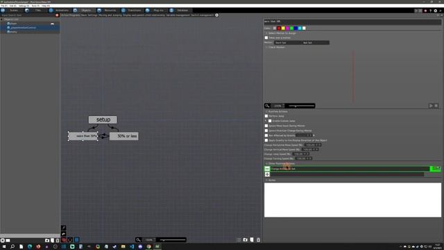Pick the cyan action box color
Screen dimensions: 444x250
click(300, 28)
